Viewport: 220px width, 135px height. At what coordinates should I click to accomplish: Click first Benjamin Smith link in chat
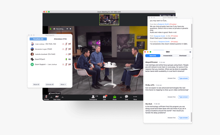pyautogui.click(x=163, y=24)
